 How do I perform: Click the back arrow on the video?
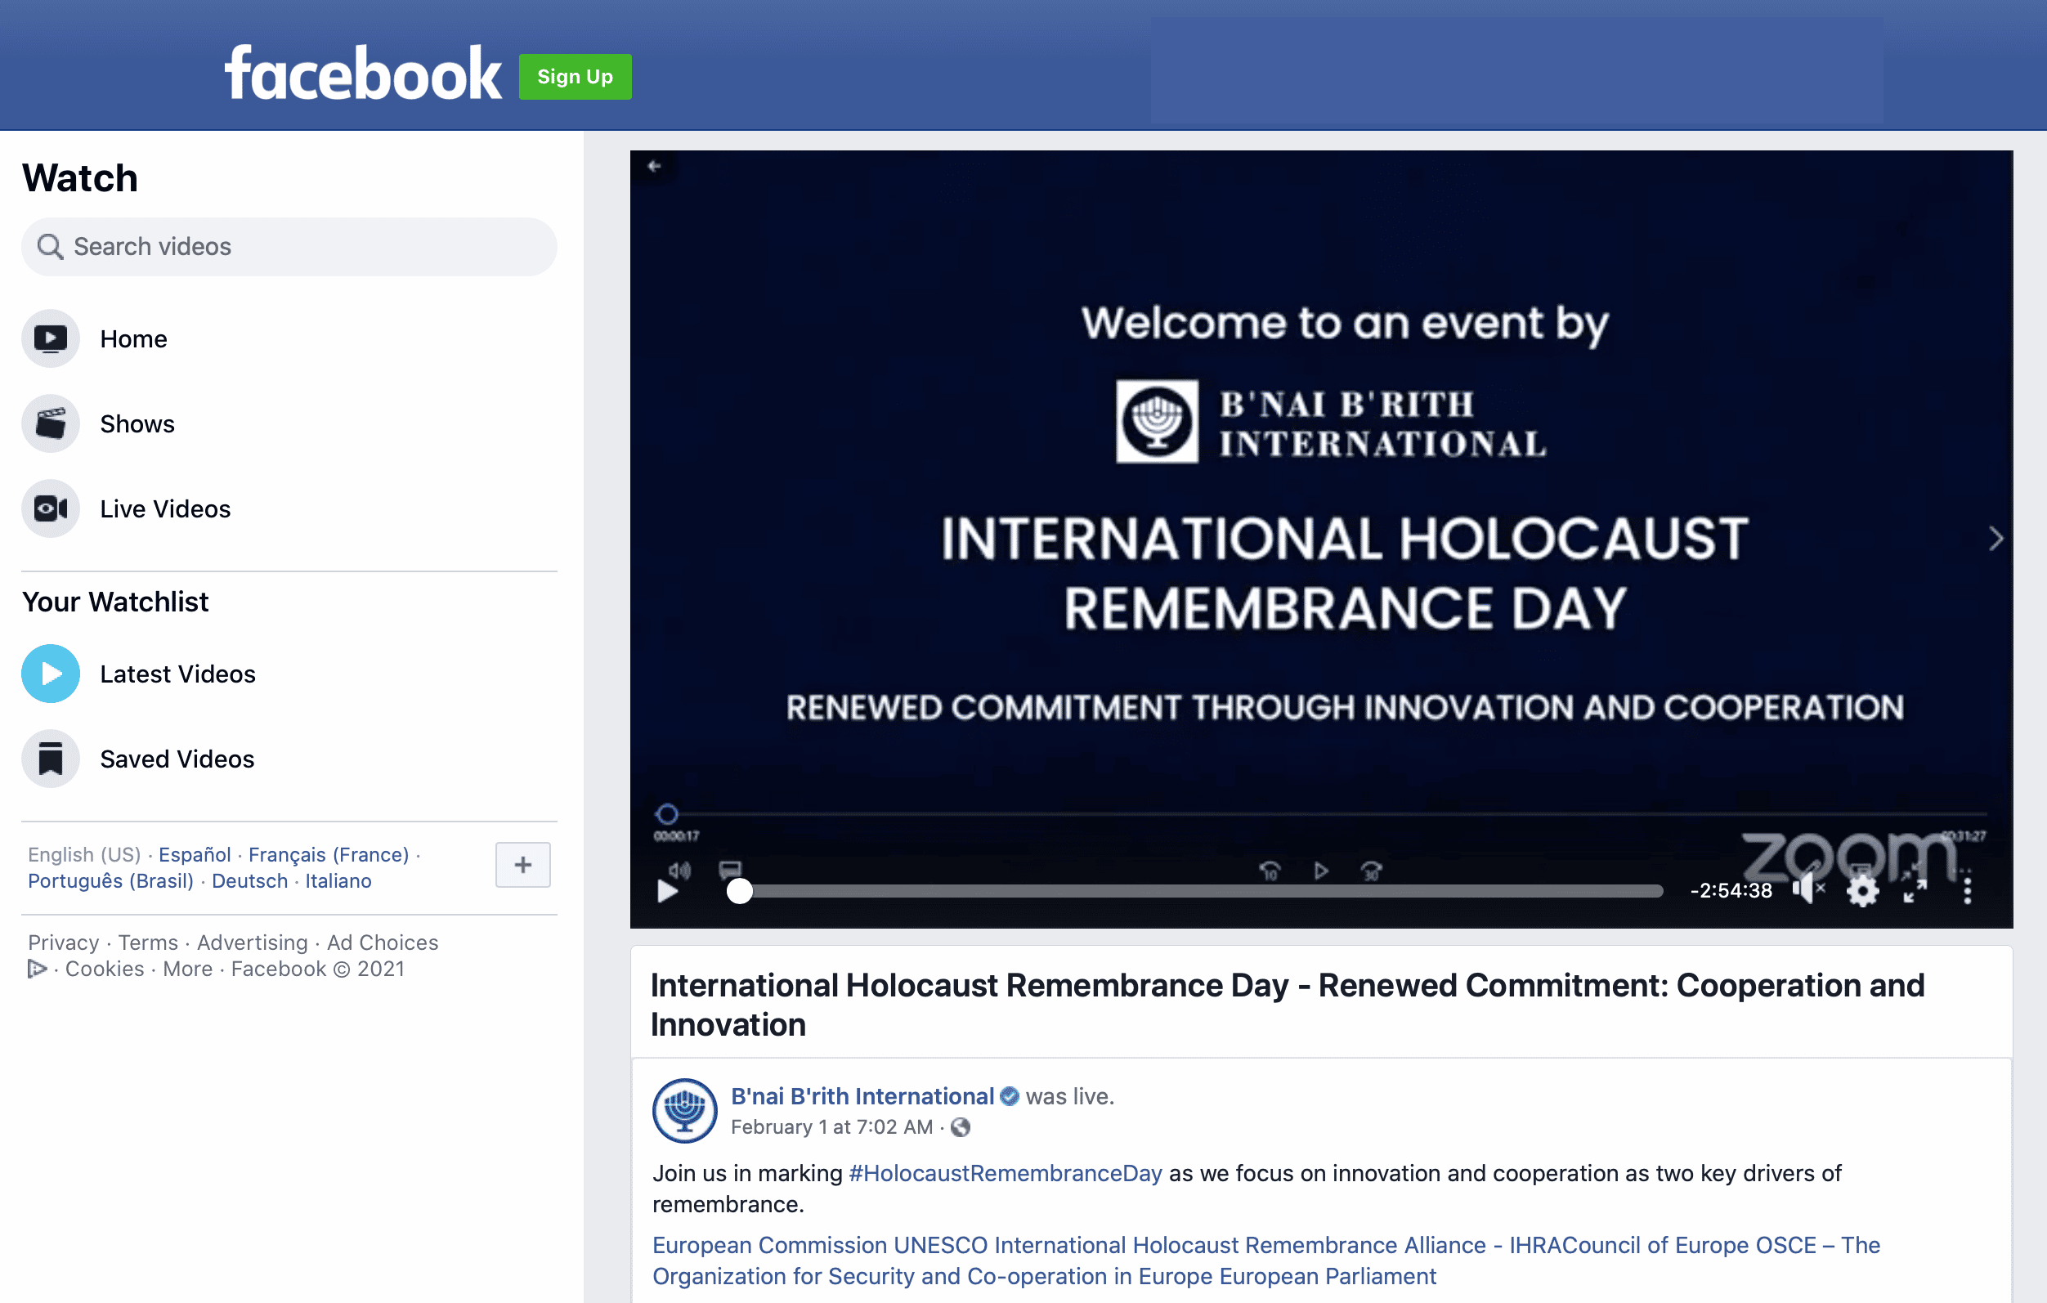pos(654,167)
